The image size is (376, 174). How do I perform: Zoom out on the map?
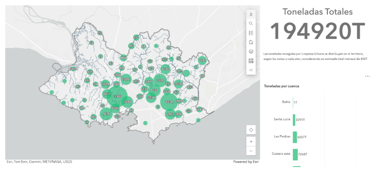click(251, 151)
